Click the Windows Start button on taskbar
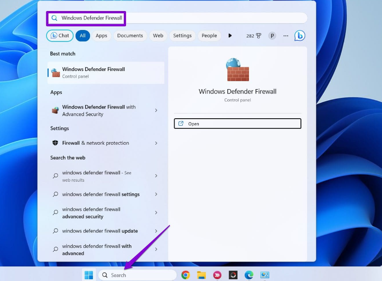Screen dimensions: 382x281 pyautogui.click(x=89, y=275)
